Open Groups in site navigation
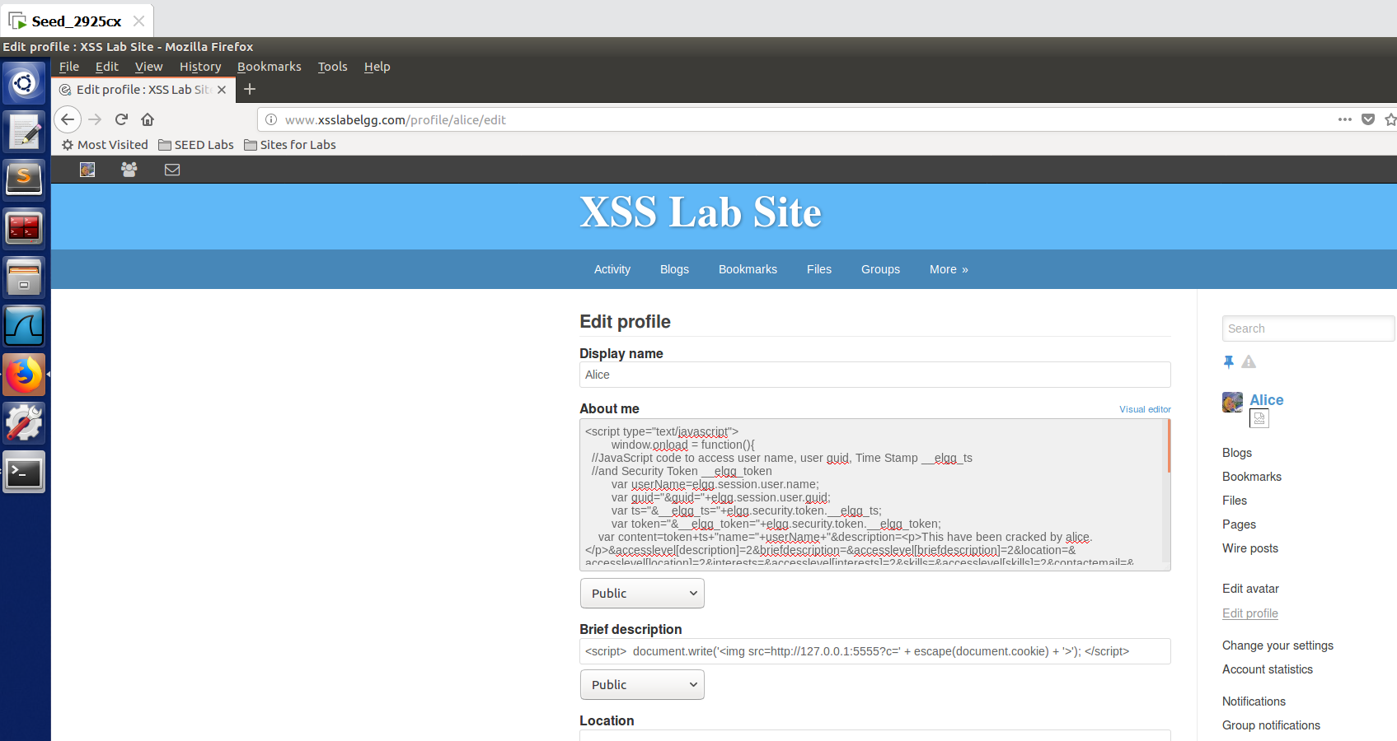The height and width of the screenshot is (741, 1397). pyautogui.click(x=880, y=269)
